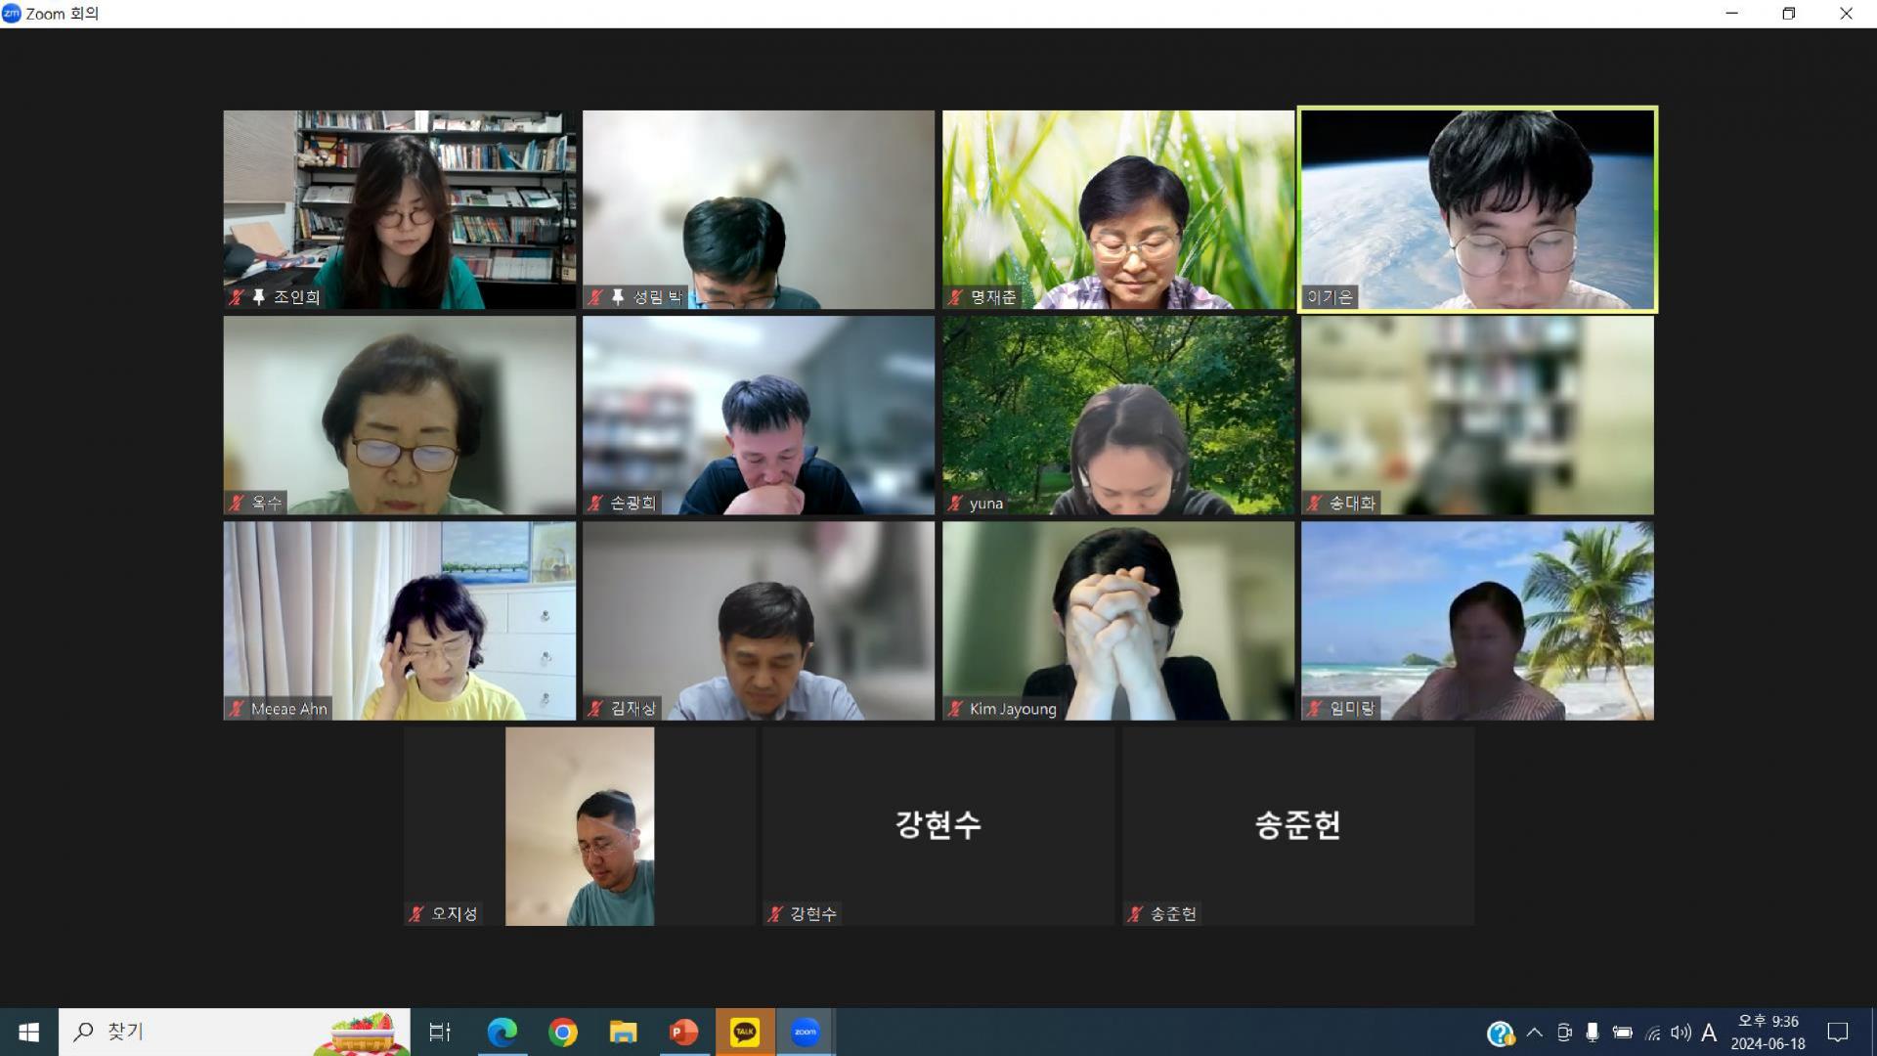This screenshot has width=1877, height=1056.
Task: Click muted mic icon next to 오지성
Action: [416, 913]
